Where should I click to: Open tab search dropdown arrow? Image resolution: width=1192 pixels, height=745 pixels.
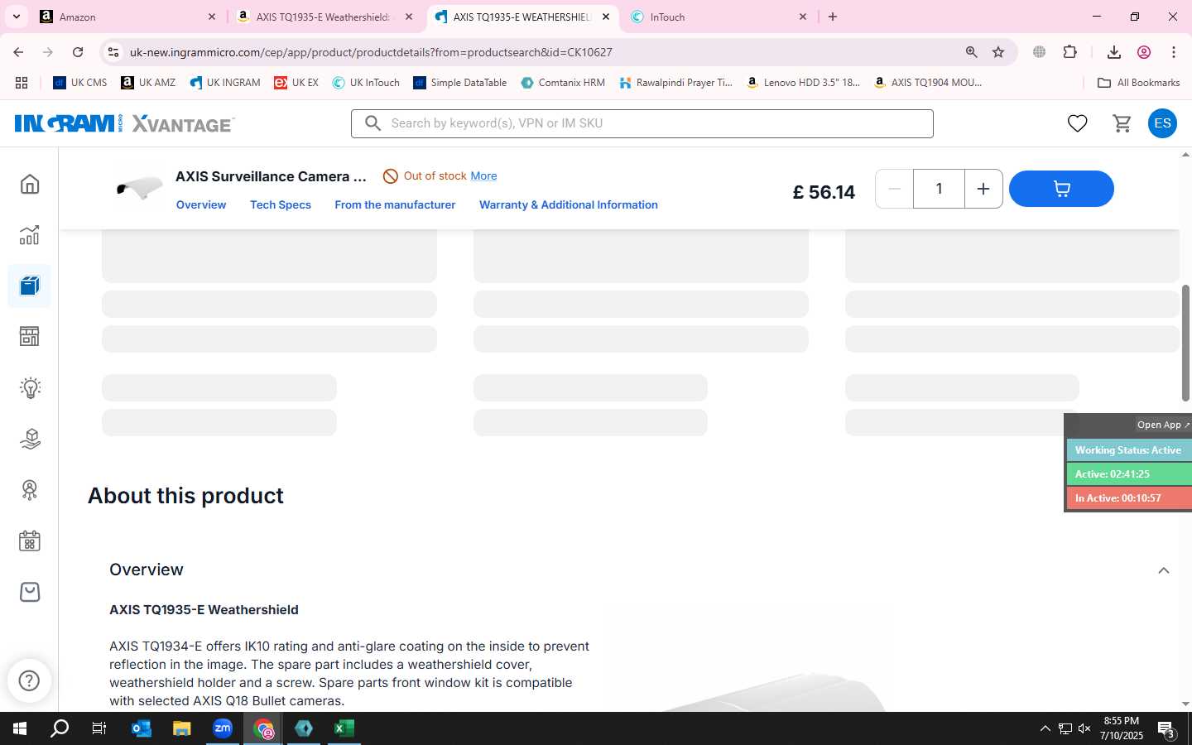(x=16, y=17)
